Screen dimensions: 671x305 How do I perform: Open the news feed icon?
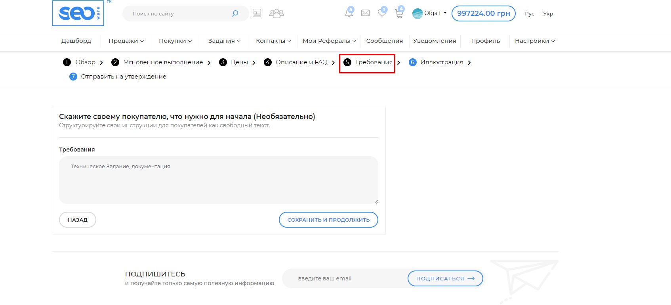pyautogui.click(x=257, y=13)
